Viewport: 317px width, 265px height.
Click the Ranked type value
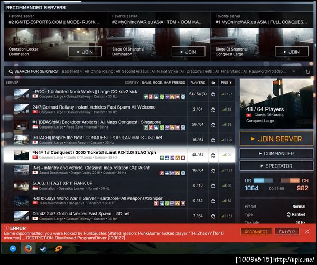[x=296, y=214]
